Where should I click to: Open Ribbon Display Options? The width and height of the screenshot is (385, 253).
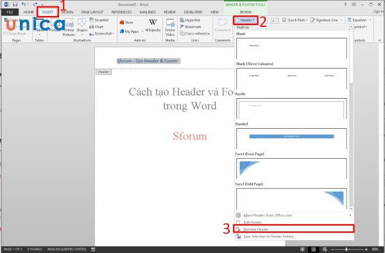tap(354, 4)
